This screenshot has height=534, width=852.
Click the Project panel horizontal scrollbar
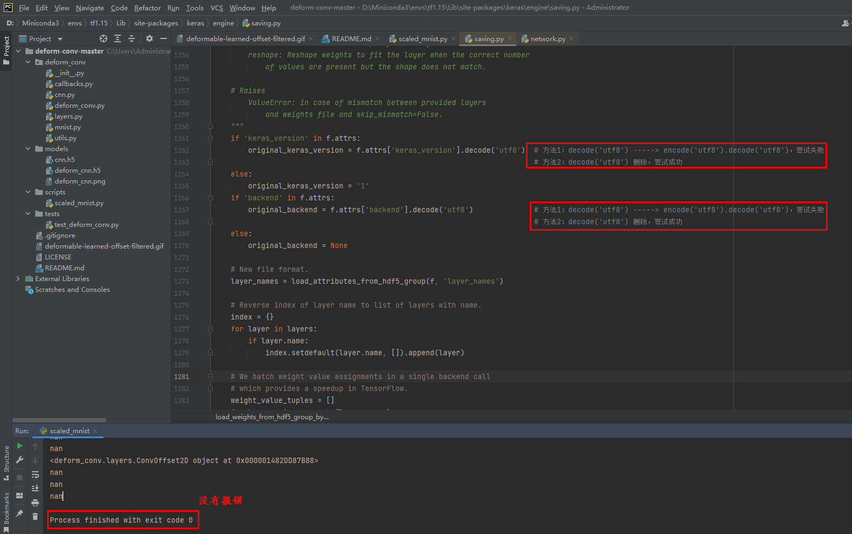pyautogui.click(x=60, y=420)
